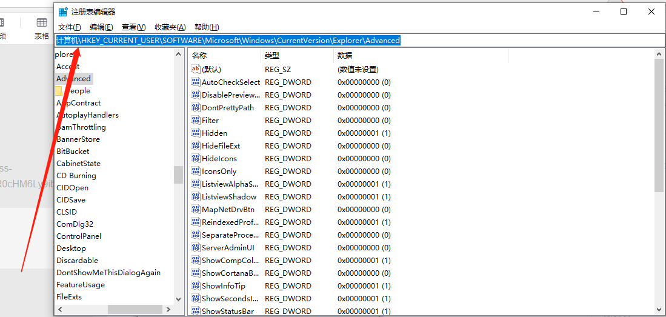Click the ReindexedProf... DWORD icon

tap(195, 222)
